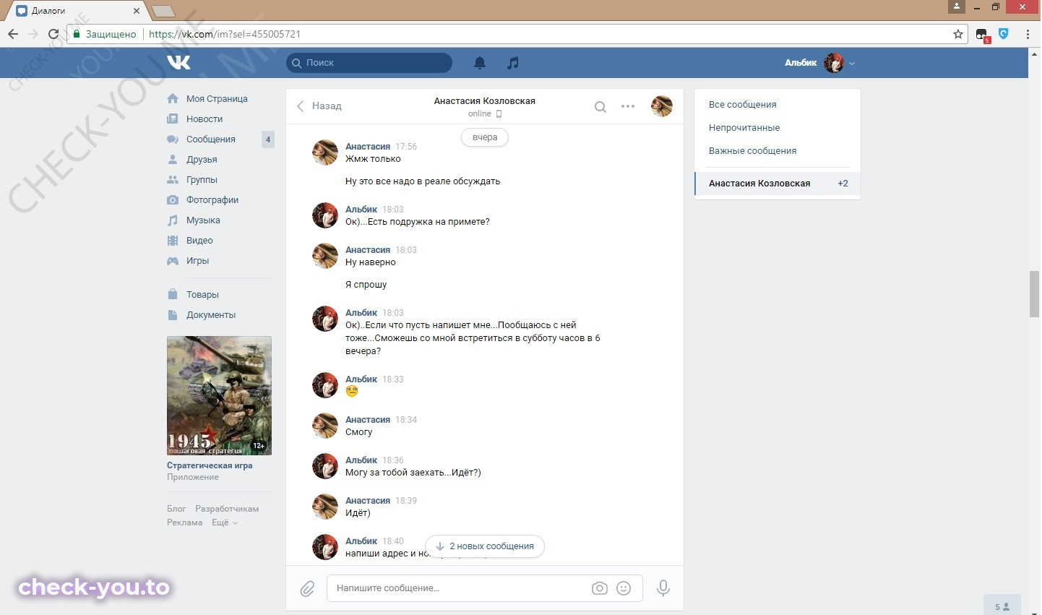
Task: Go to Моя Страница
Action: tap(217, 99)
